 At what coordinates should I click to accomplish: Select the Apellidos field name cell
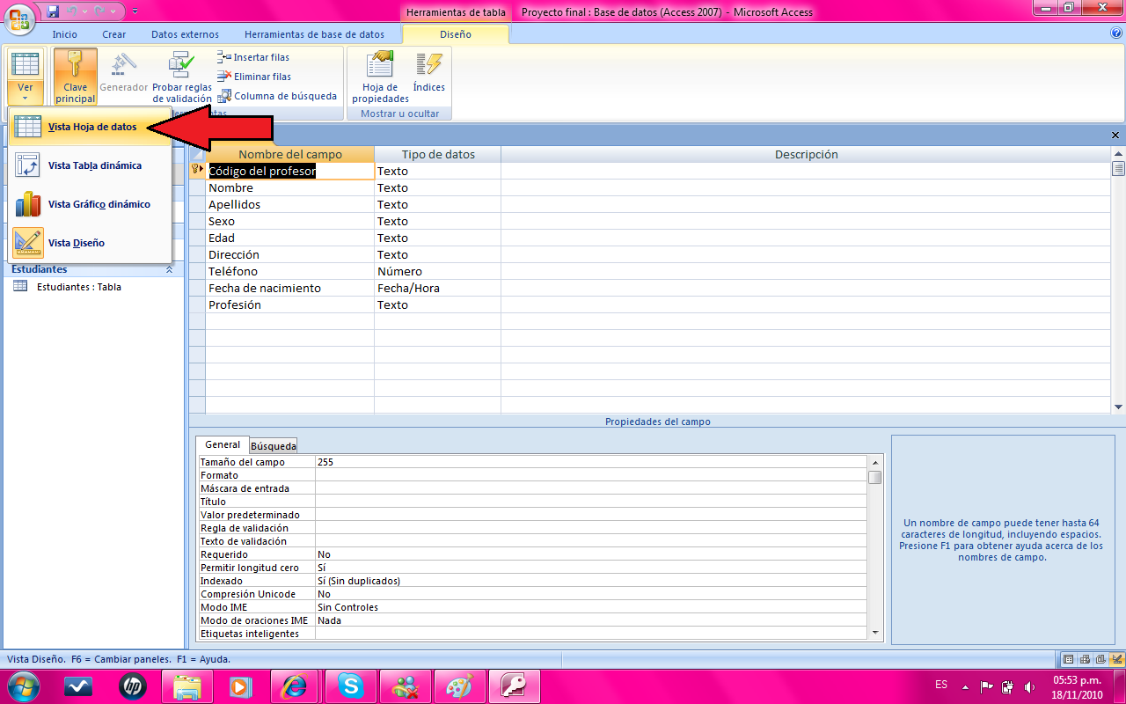point(289,204)
